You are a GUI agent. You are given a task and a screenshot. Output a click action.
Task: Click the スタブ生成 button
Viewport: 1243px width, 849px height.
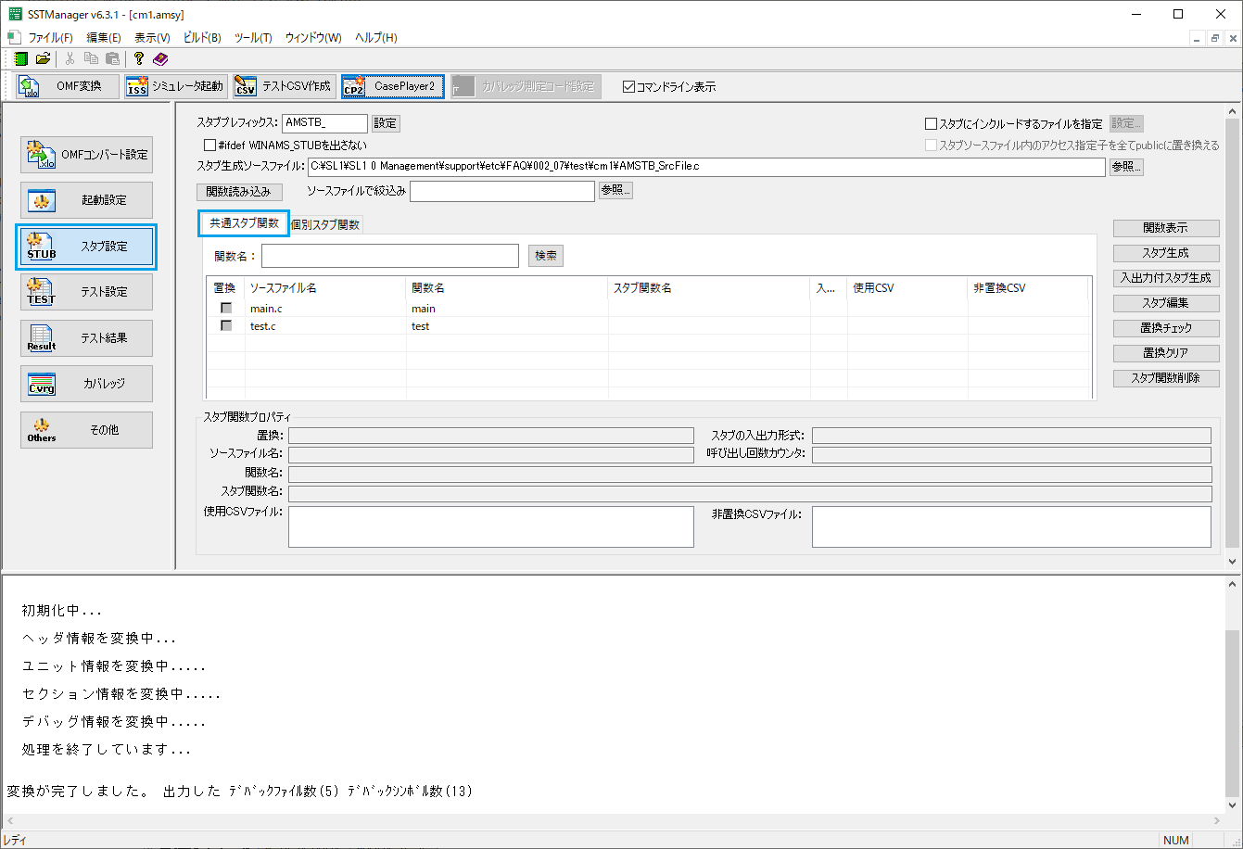click(1166, 253)
